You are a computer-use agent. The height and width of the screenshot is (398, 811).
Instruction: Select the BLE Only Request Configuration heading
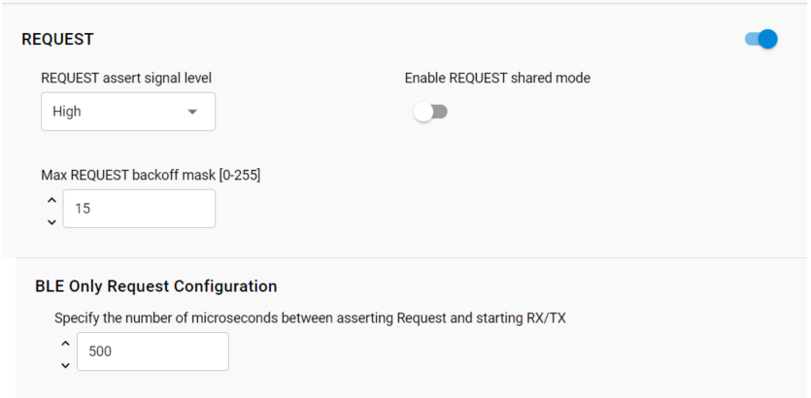click(x=156, y=286)
